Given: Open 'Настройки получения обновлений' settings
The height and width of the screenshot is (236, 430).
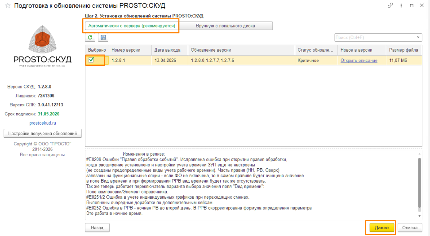Looking at the screenshot, I should click(43, 134).
